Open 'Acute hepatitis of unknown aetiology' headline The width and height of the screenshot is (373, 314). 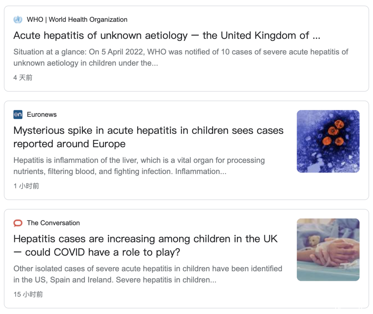(x=167, y=36)
